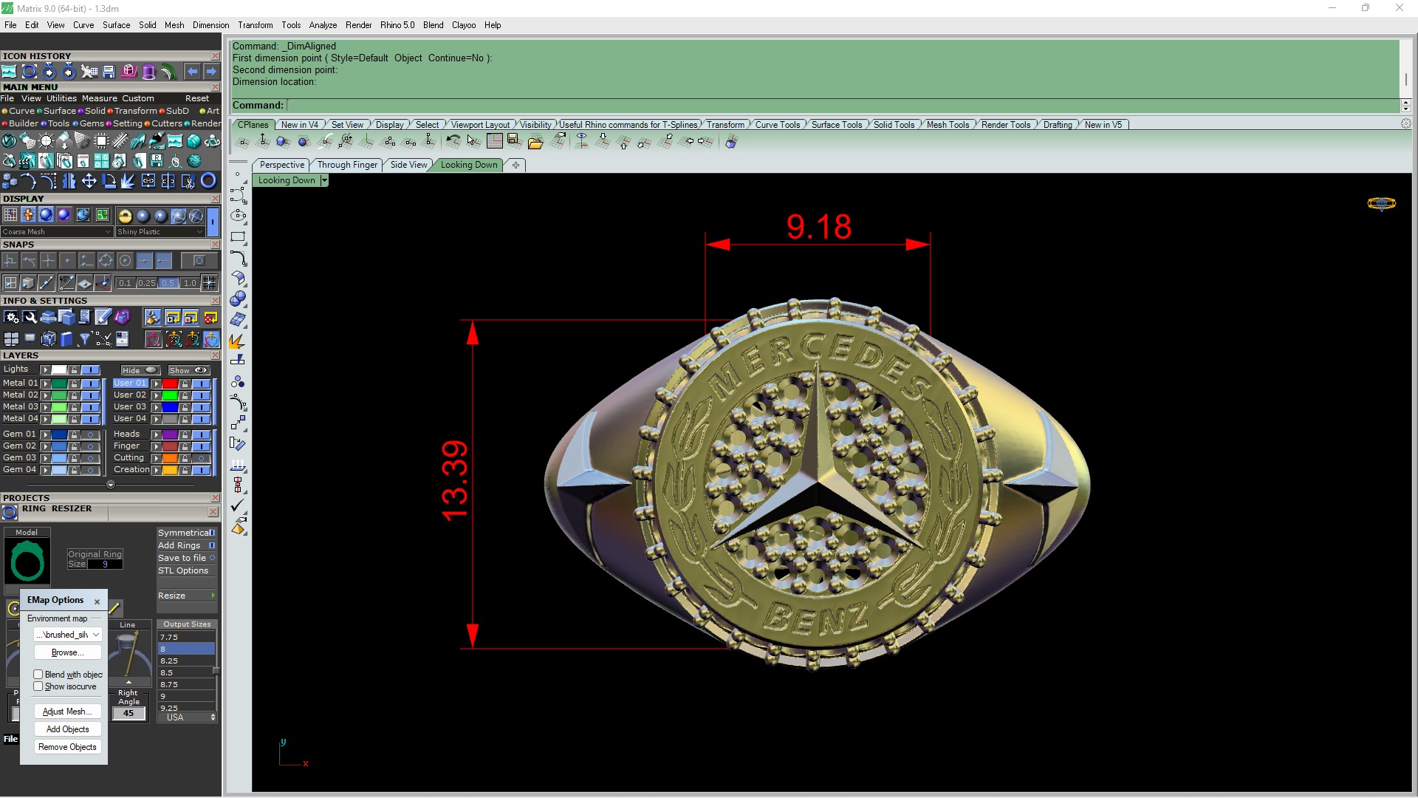
Task: Click the Remove Objects button
Action: (x=68, y=747)
